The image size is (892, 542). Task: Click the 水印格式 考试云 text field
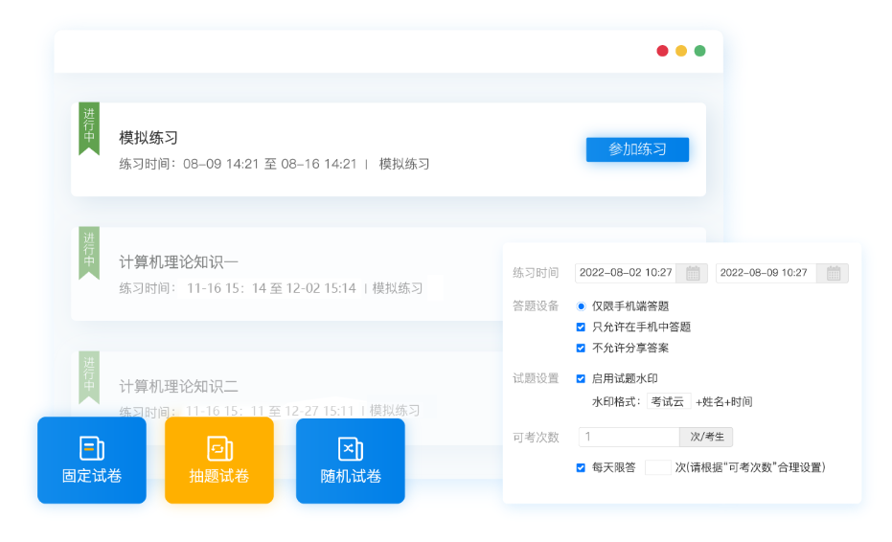pos(668,401)
